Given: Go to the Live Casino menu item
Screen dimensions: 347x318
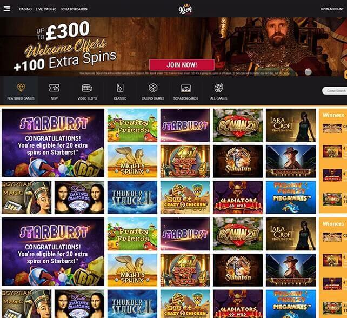Looking at the screenshot, I should (x=46, y=9).
